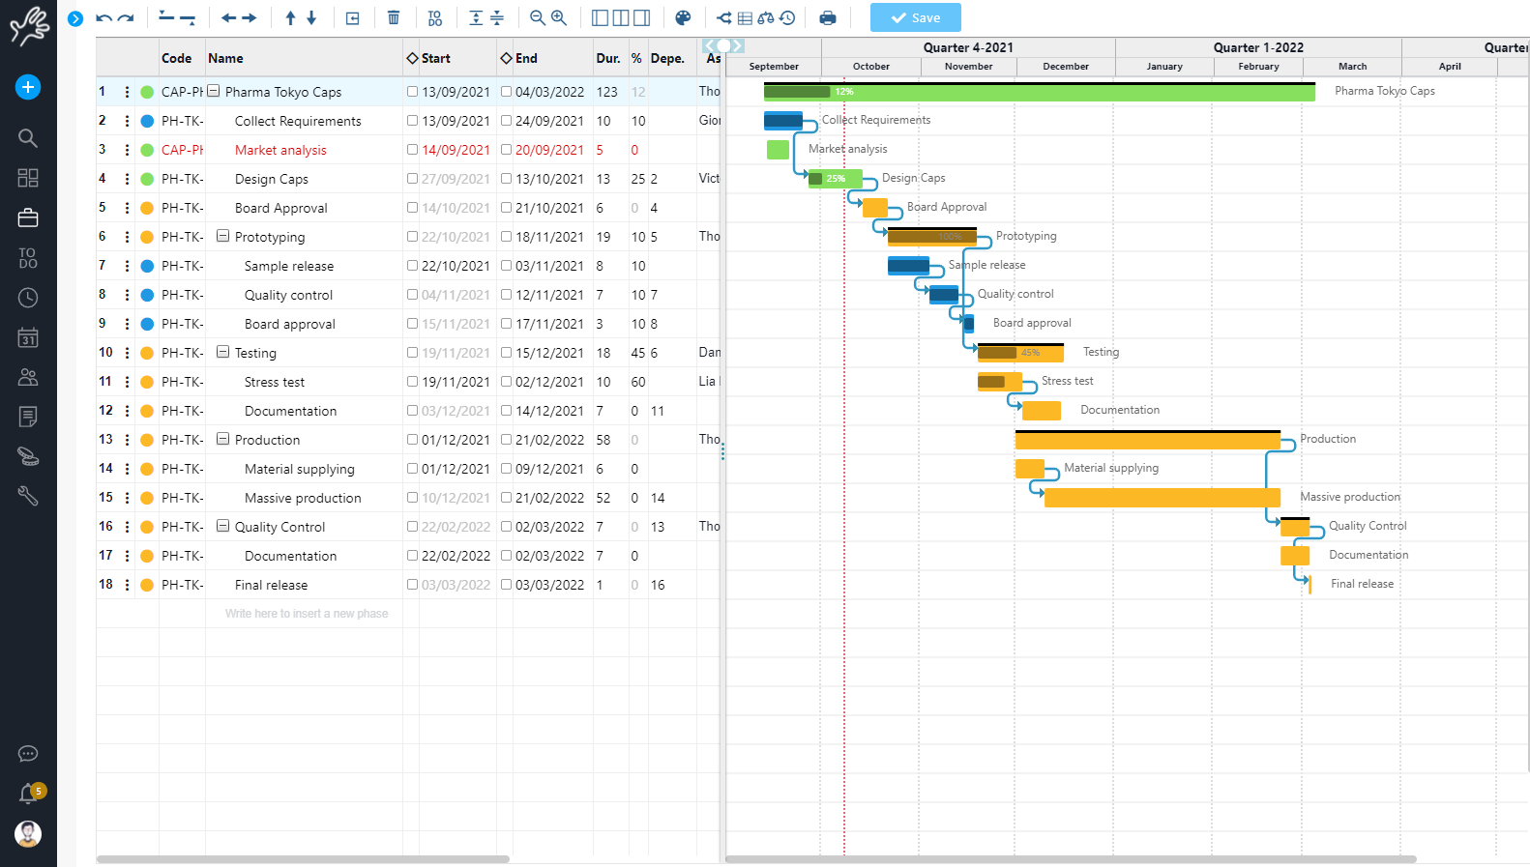Delete selected task with trash icon
1530x867 pixels.
394,18
